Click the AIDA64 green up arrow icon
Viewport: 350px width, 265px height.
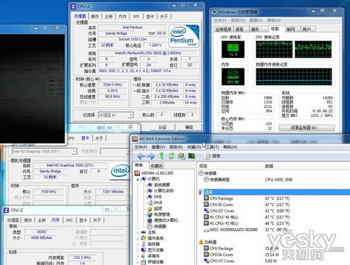pos(161,156)
